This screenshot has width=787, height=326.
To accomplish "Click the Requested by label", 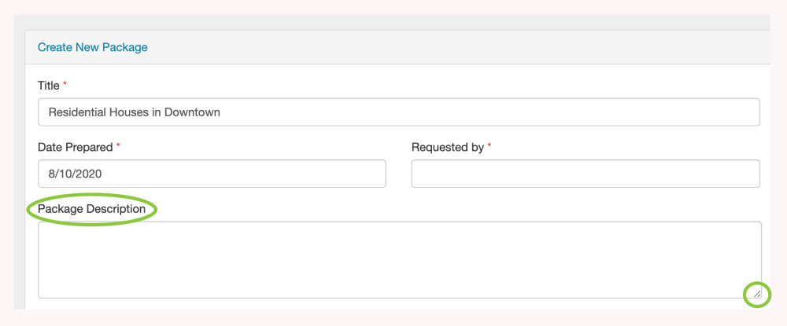I will tap(447, 147).
